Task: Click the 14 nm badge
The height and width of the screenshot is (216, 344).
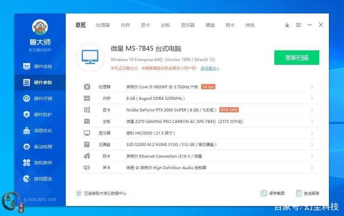Action: [x=208, y=87]
